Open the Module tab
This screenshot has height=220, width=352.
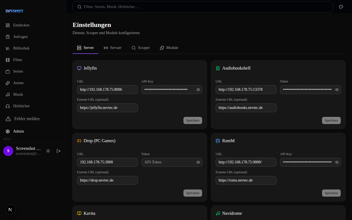click(x=169, y=48)
